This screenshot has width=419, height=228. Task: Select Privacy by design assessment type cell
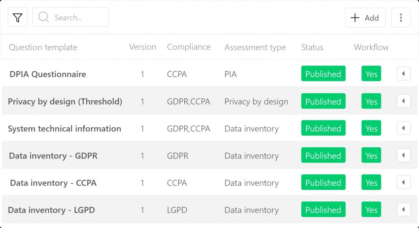click(256, 102)
